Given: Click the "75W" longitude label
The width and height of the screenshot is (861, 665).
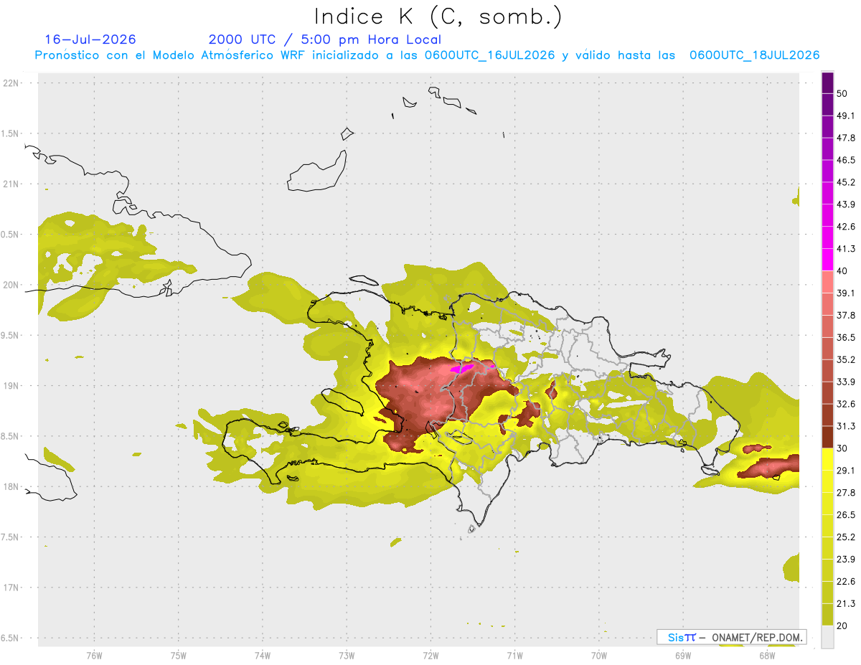Looking at the screenshot, I should pyautogui.click(x=178, y=656).
